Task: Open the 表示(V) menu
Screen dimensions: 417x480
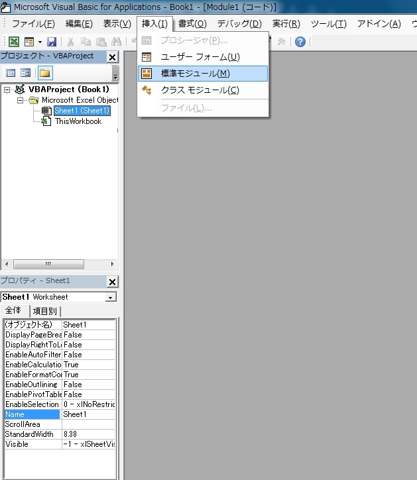Action: 117,24
